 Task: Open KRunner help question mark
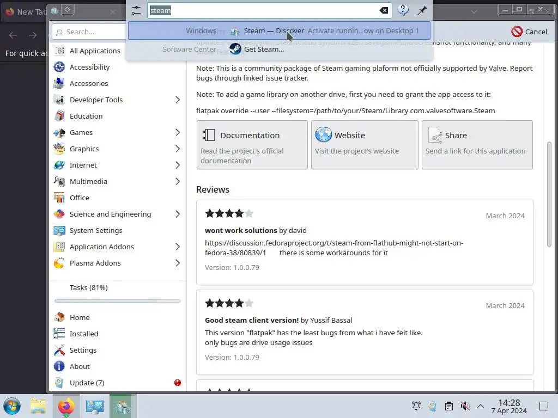(403, 10)
